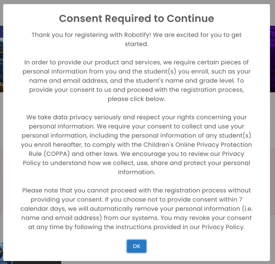Click the blue OK button

pyautogui.click(x=136, y=246)
